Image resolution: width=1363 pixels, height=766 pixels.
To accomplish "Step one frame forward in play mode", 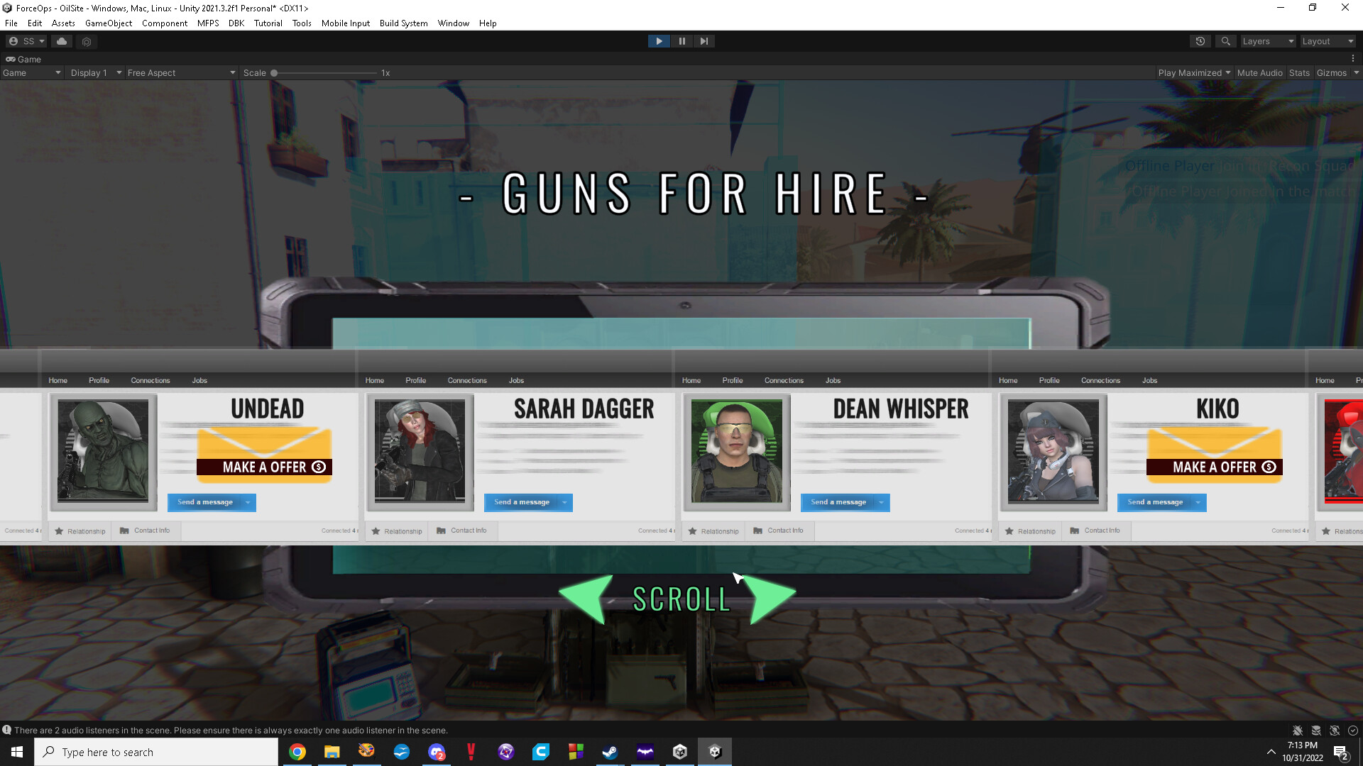I will coord(704,41).
